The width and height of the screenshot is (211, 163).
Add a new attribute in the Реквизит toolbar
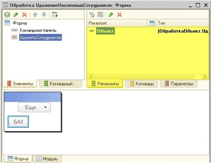click(x=92, y=15)
